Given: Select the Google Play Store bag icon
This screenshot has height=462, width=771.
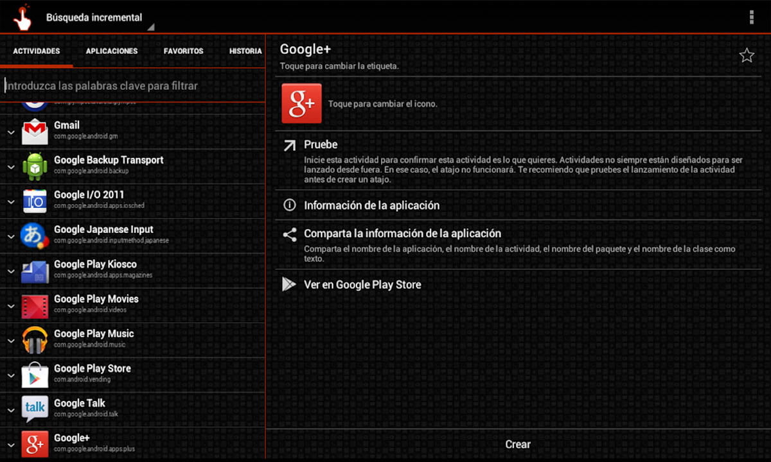Looking at the screenshot, I should (35, 375).
